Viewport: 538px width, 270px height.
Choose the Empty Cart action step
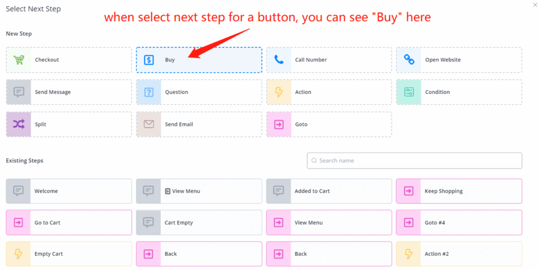[69, 254]
